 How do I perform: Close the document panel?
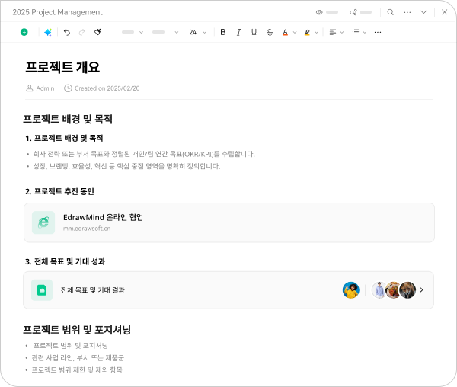pos(445,12)
